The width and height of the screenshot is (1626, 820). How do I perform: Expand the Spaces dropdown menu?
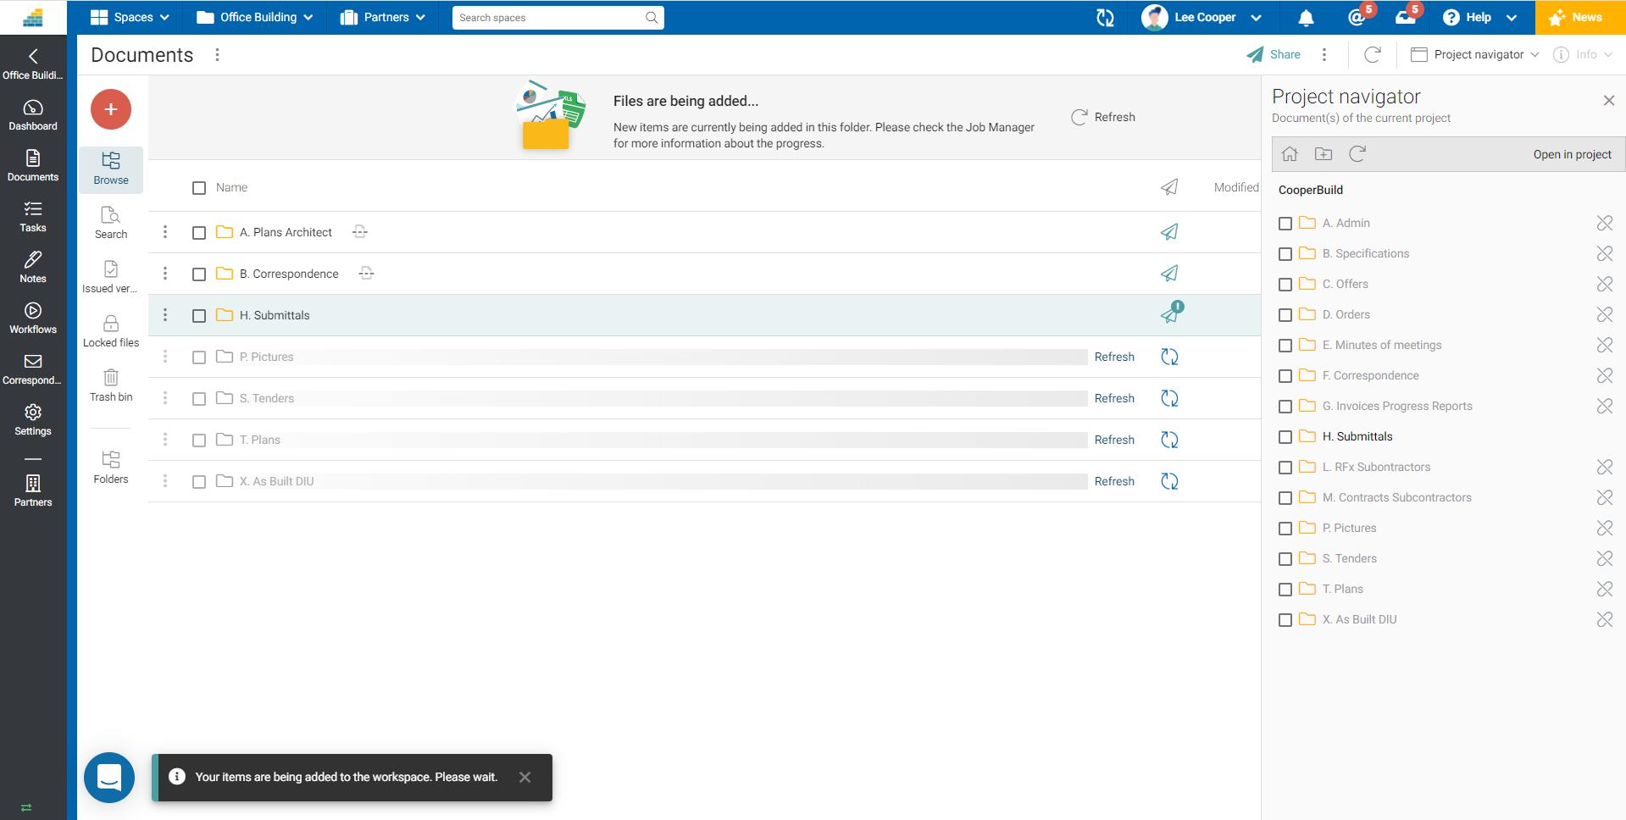click(130, 18)
